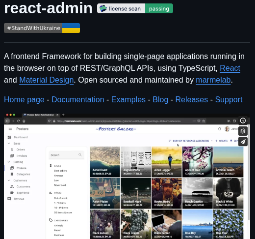Open the Blog link

coord(160,100)
